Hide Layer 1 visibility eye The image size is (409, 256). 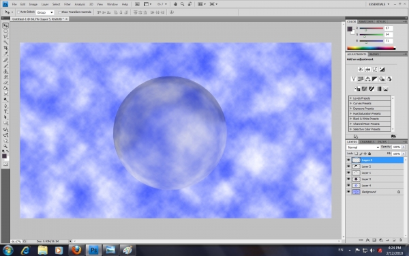tap(348, 173)
